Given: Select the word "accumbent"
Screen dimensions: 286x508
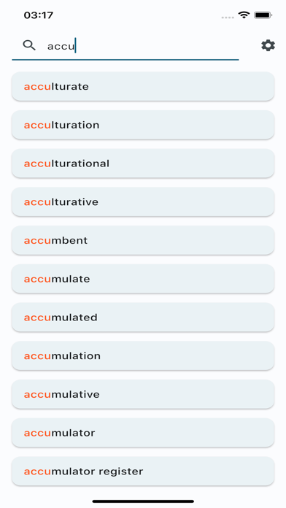Looking at the screenshot, I should coord(143,240).
